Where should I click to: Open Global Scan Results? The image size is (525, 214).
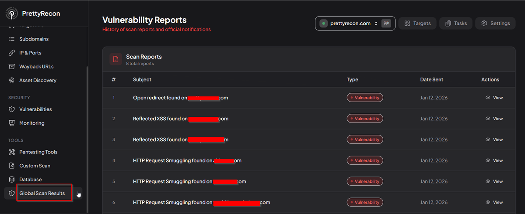click(x=42, y=194)
